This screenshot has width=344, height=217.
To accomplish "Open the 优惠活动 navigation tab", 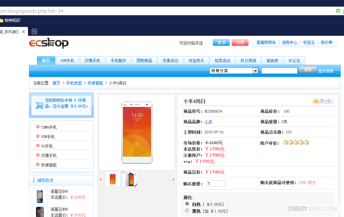I will pyautogui.click(x=171, y=61).
